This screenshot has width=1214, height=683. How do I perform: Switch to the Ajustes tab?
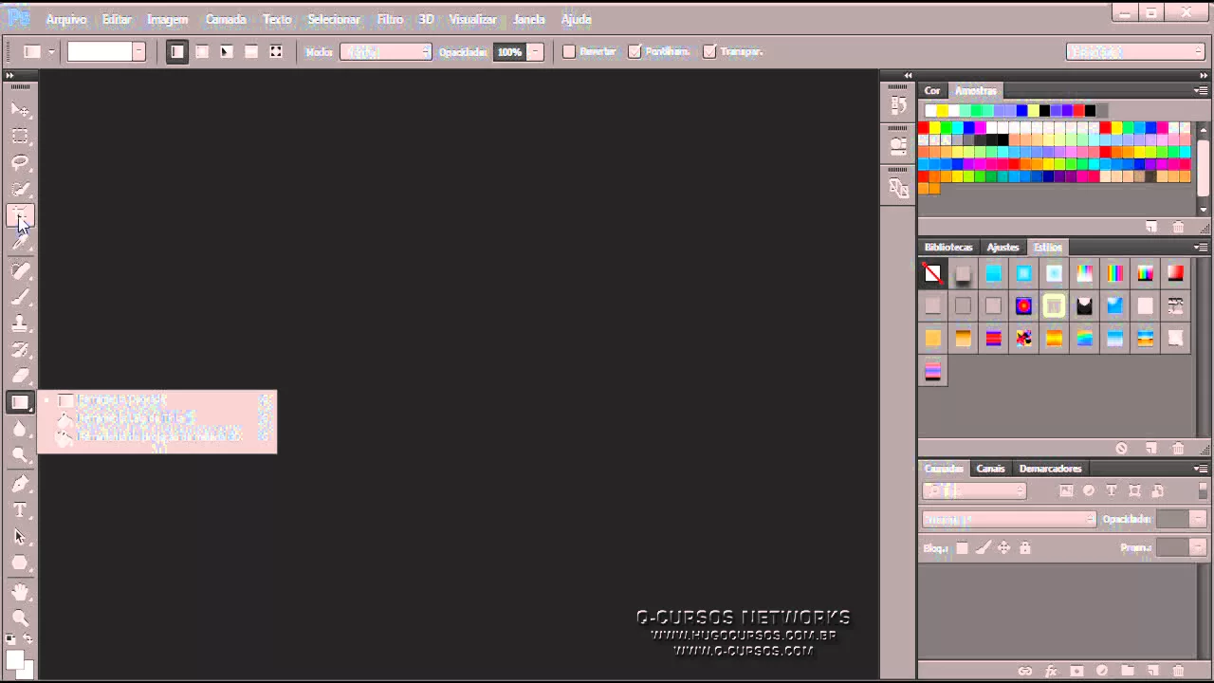[x=1002, y=248]
